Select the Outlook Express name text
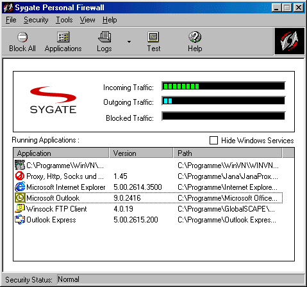The width and height of the screenshot is (307, 287). (51, 220)
